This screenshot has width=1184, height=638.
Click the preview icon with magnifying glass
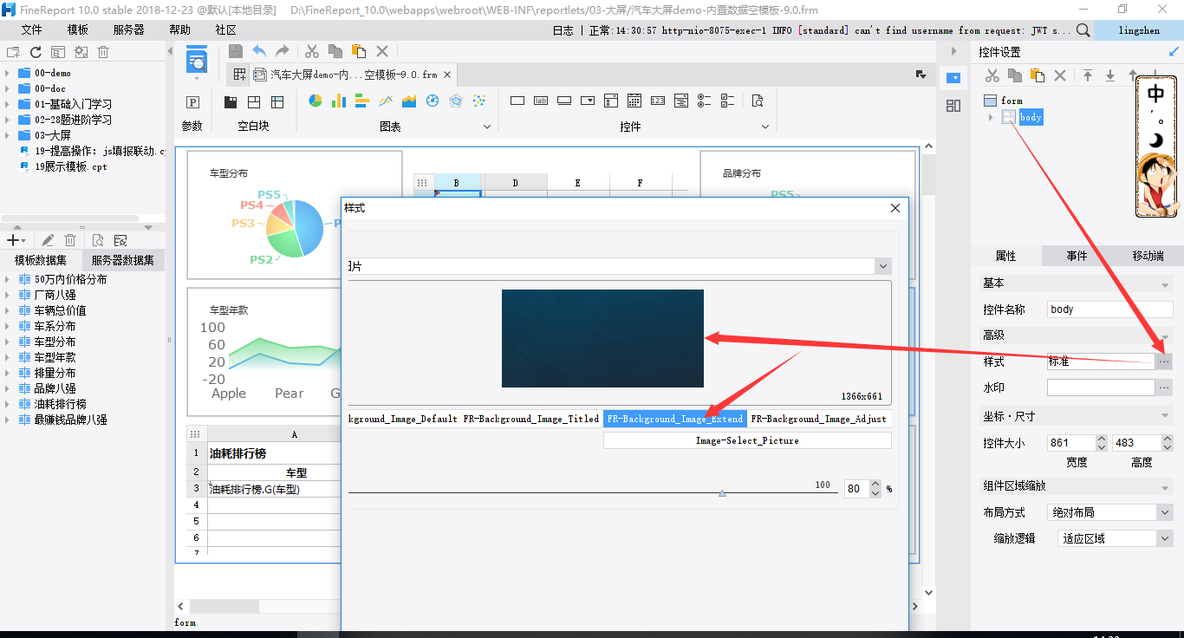[198, 62]
